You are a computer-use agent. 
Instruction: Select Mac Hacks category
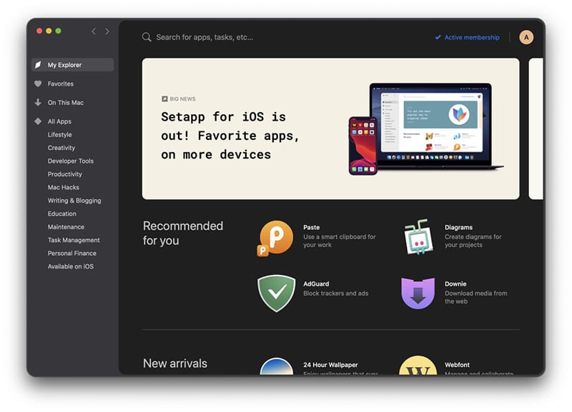(64, 187)
